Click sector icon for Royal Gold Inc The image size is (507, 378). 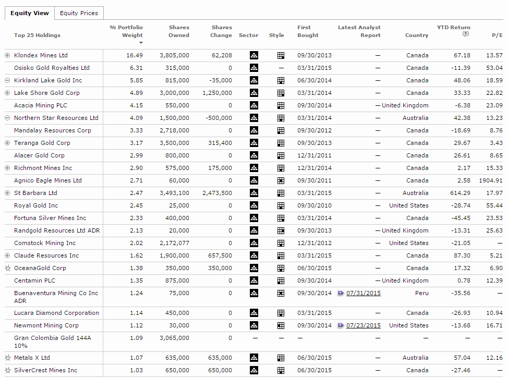click(x=254, y=205)
